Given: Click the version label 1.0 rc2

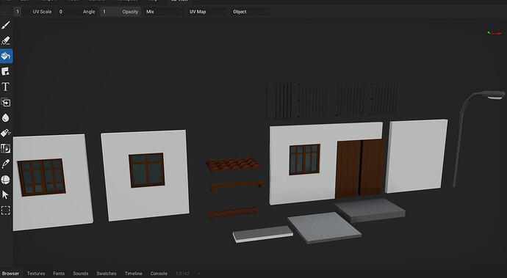Looking at the screenshot, I should click(x=183, y=274).
